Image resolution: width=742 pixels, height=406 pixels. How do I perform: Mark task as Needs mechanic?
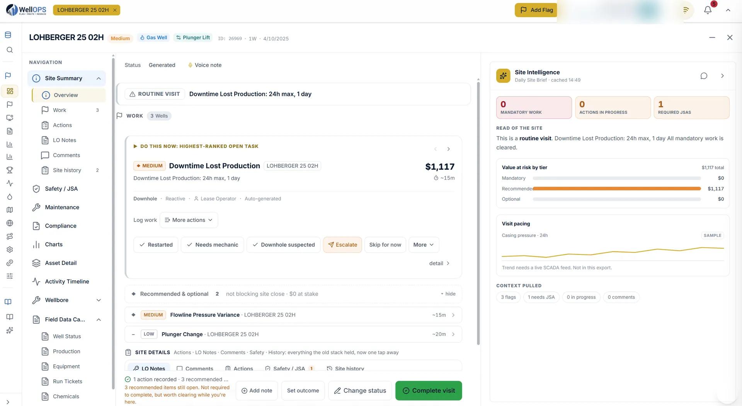click(x=212, y=245)
